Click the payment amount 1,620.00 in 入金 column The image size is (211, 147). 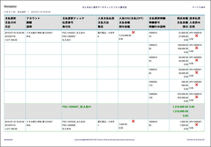(x=123, y=124)
